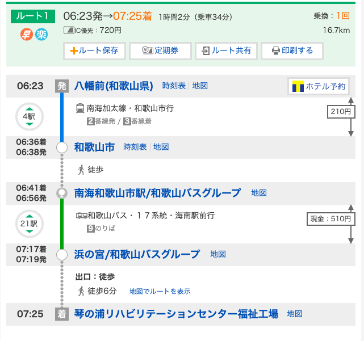Open 南海和歌山市駅/和歌山バスグループ stop link
364x341 pixels.
tap(157, 193)
